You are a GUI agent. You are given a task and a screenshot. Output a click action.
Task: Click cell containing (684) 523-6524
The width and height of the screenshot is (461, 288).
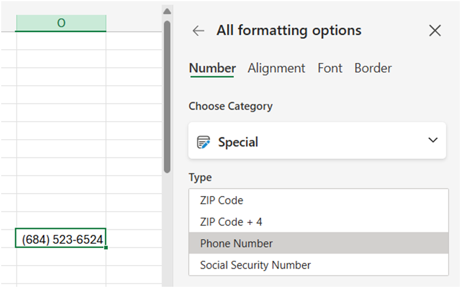[61, 238]
